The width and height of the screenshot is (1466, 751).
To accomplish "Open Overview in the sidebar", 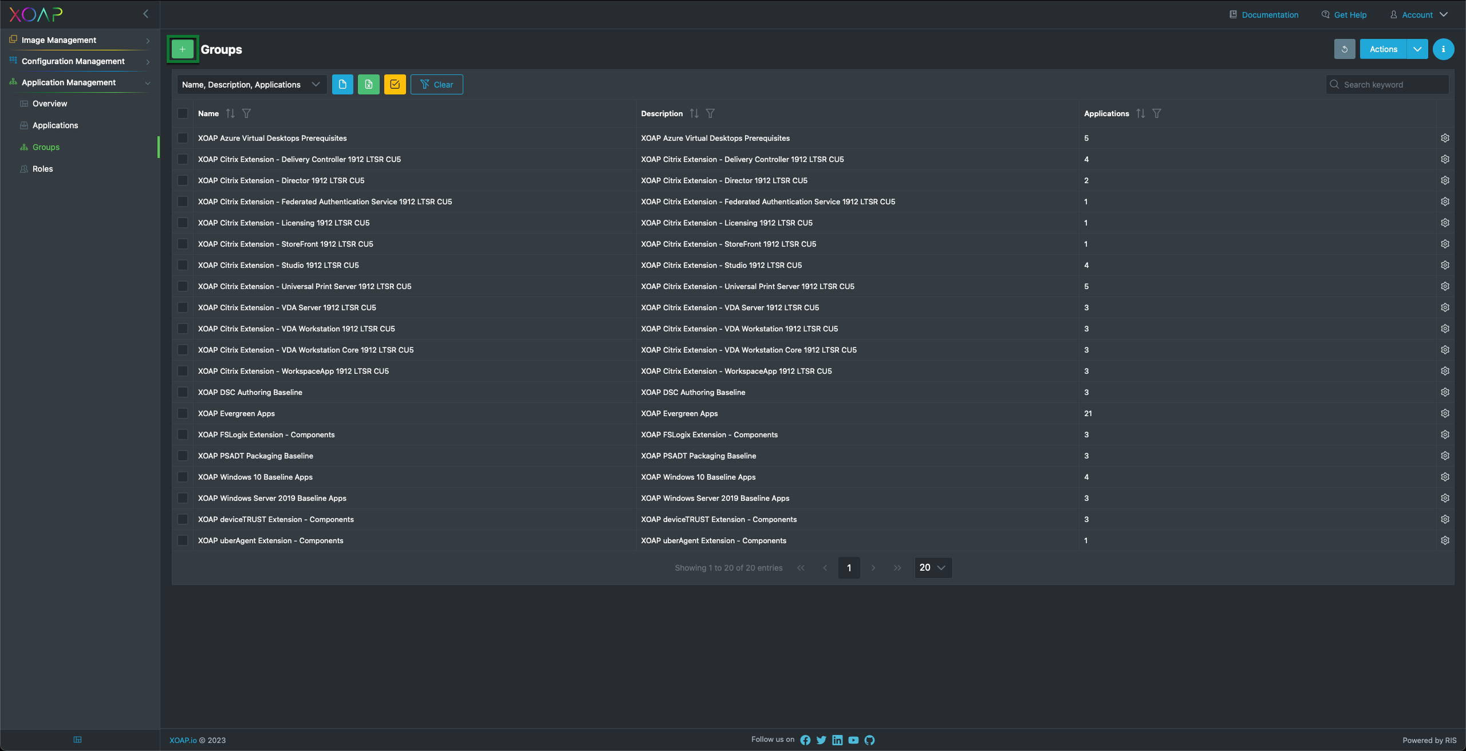I will click(50, 104).
